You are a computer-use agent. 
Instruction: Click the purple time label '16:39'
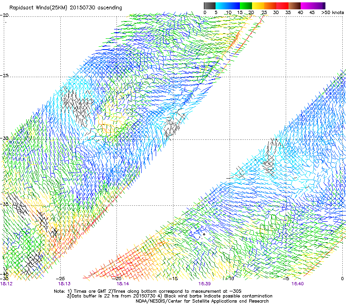click(204, 283)
